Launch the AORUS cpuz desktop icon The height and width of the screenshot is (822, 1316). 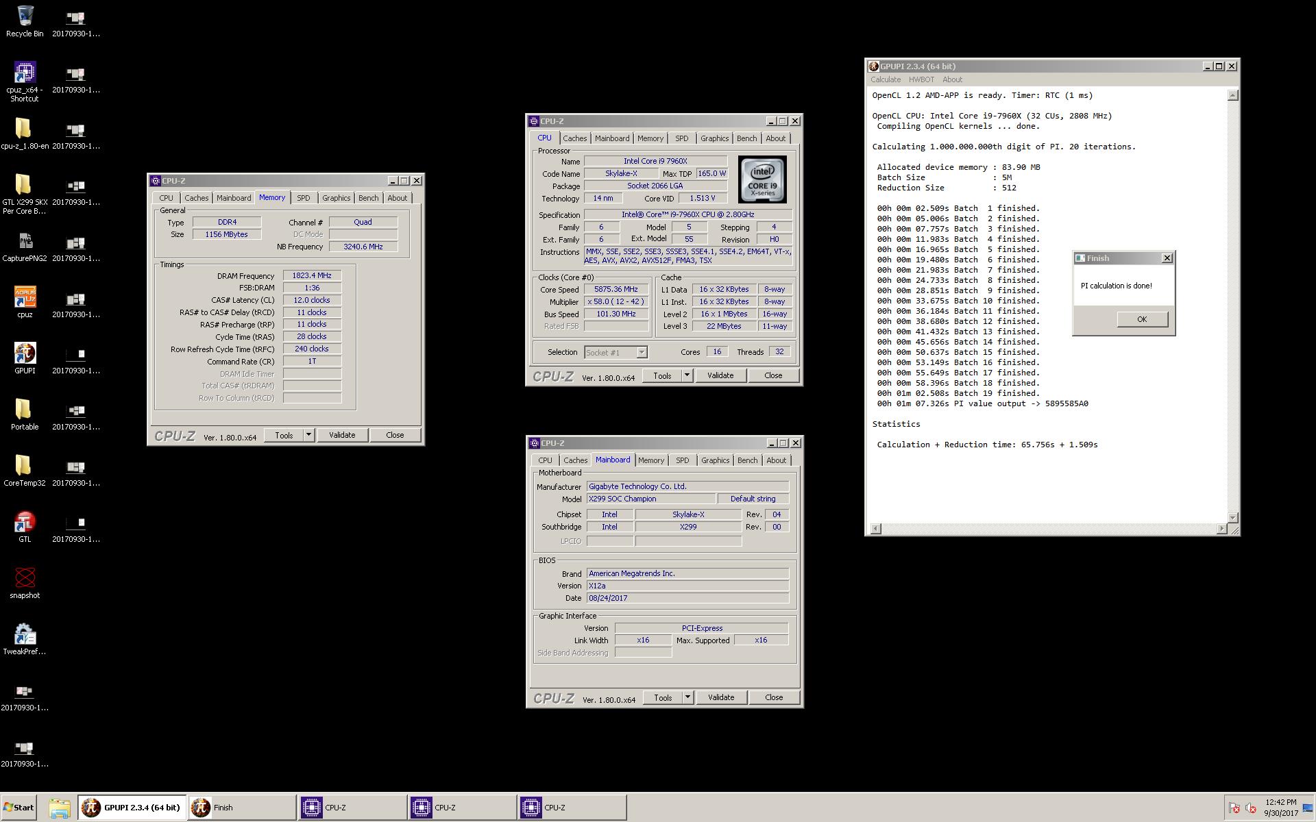tap(25, 302)
